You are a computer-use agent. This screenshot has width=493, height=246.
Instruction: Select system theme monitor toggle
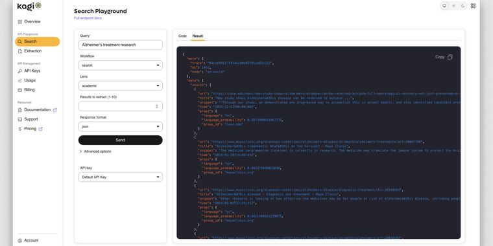444,6
